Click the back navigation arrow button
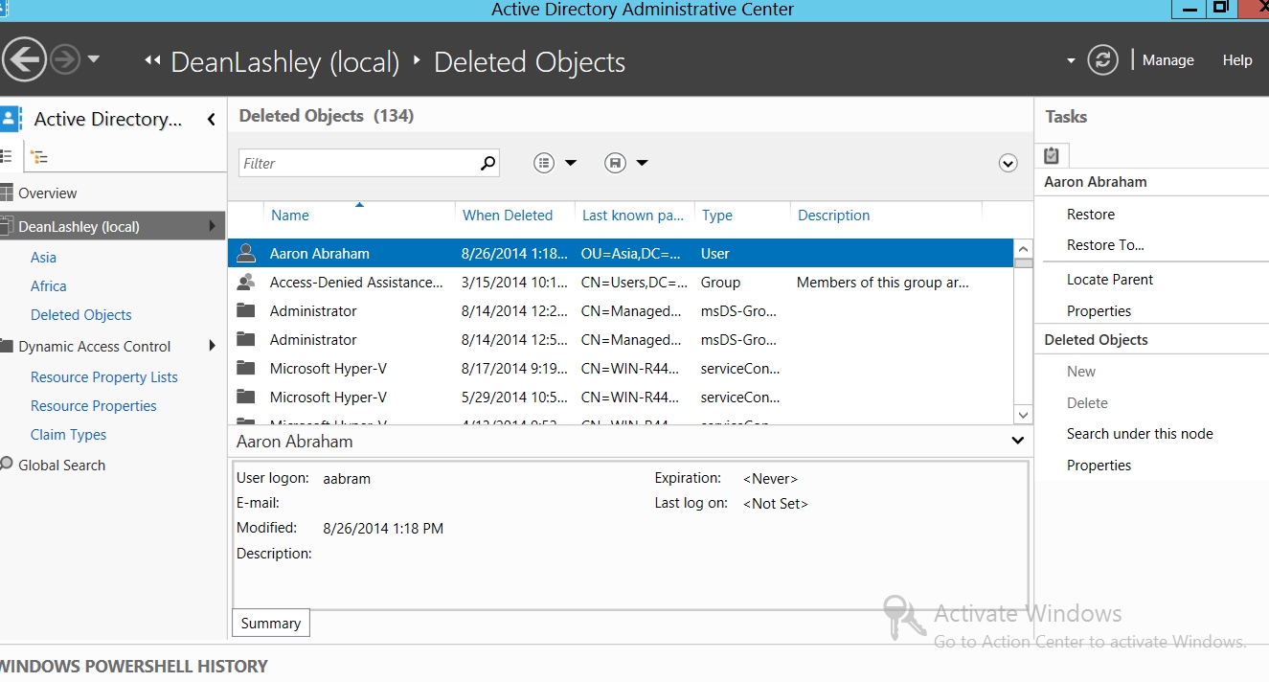Screen dimensions: 1269x682 pos(24,60)
